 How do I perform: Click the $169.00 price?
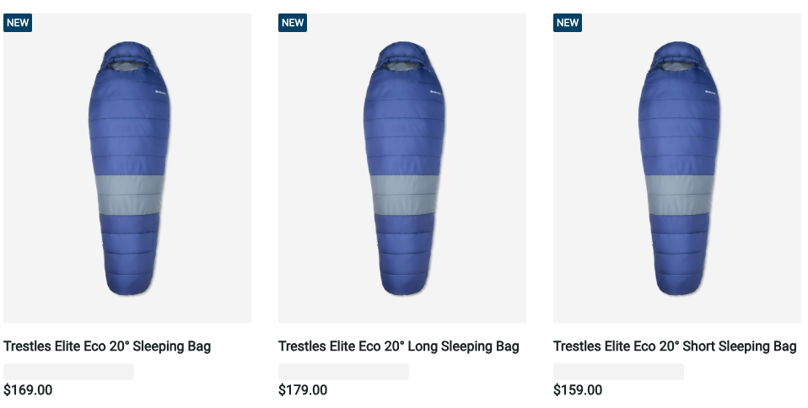point(28,390)
